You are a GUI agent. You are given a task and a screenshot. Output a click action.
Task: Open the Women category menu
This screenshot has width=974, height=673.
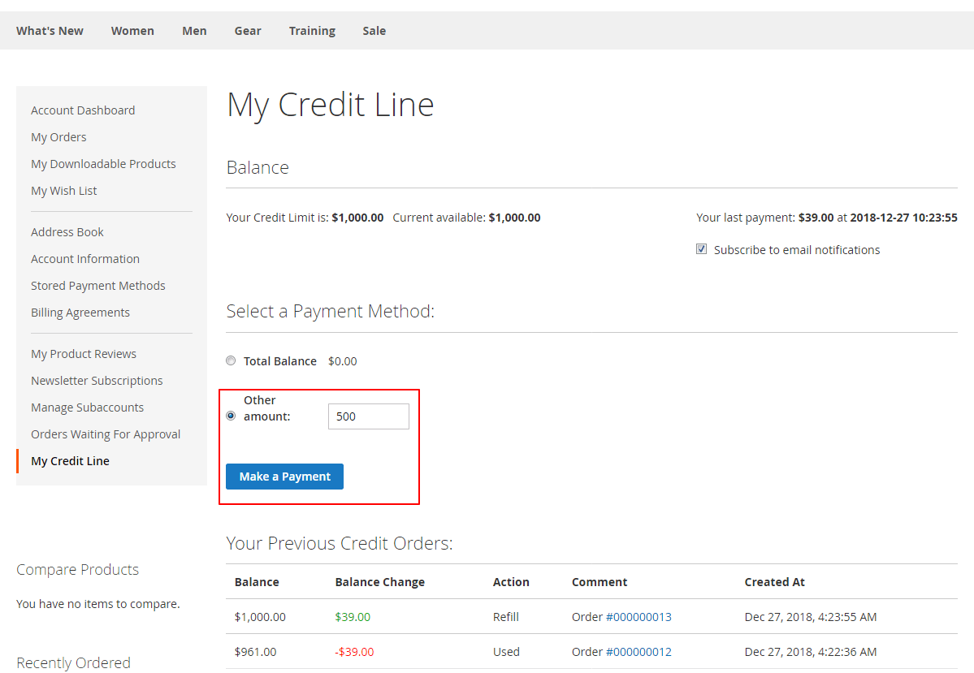132,30
